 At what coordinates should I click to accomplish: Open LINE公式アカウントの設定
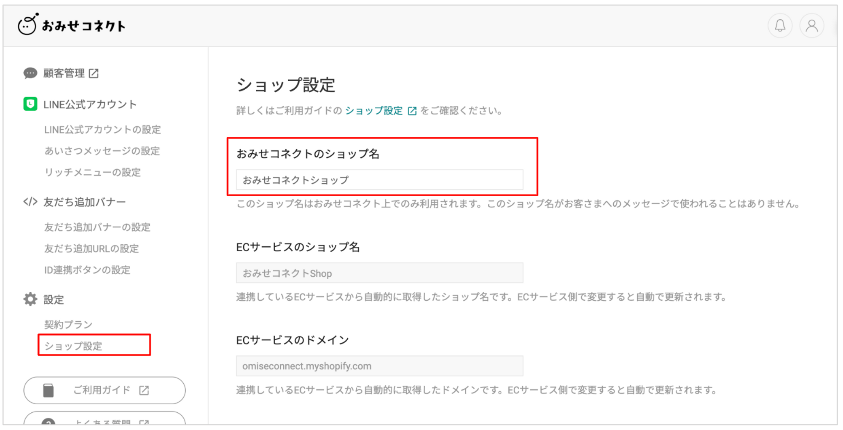coord(102,130)
